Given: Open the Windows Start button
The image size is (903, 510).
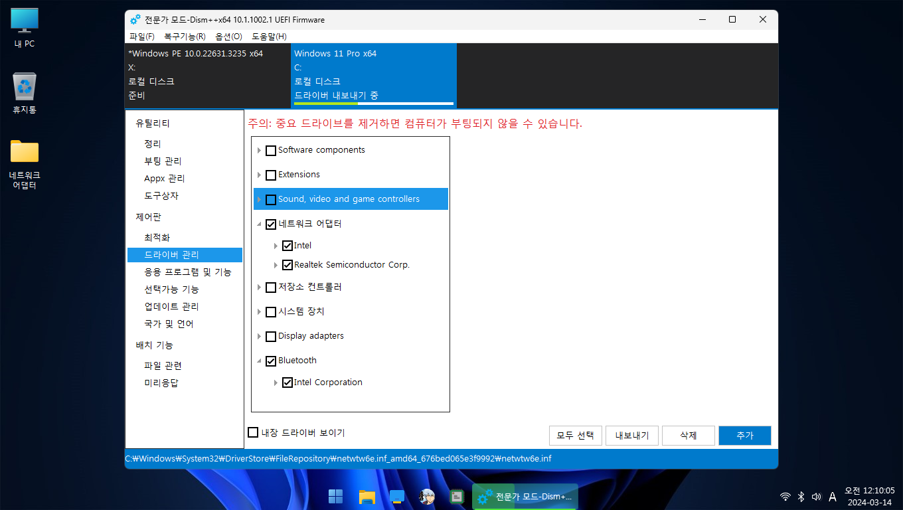Looking at the screenshot, I should (x=336, y=496).
